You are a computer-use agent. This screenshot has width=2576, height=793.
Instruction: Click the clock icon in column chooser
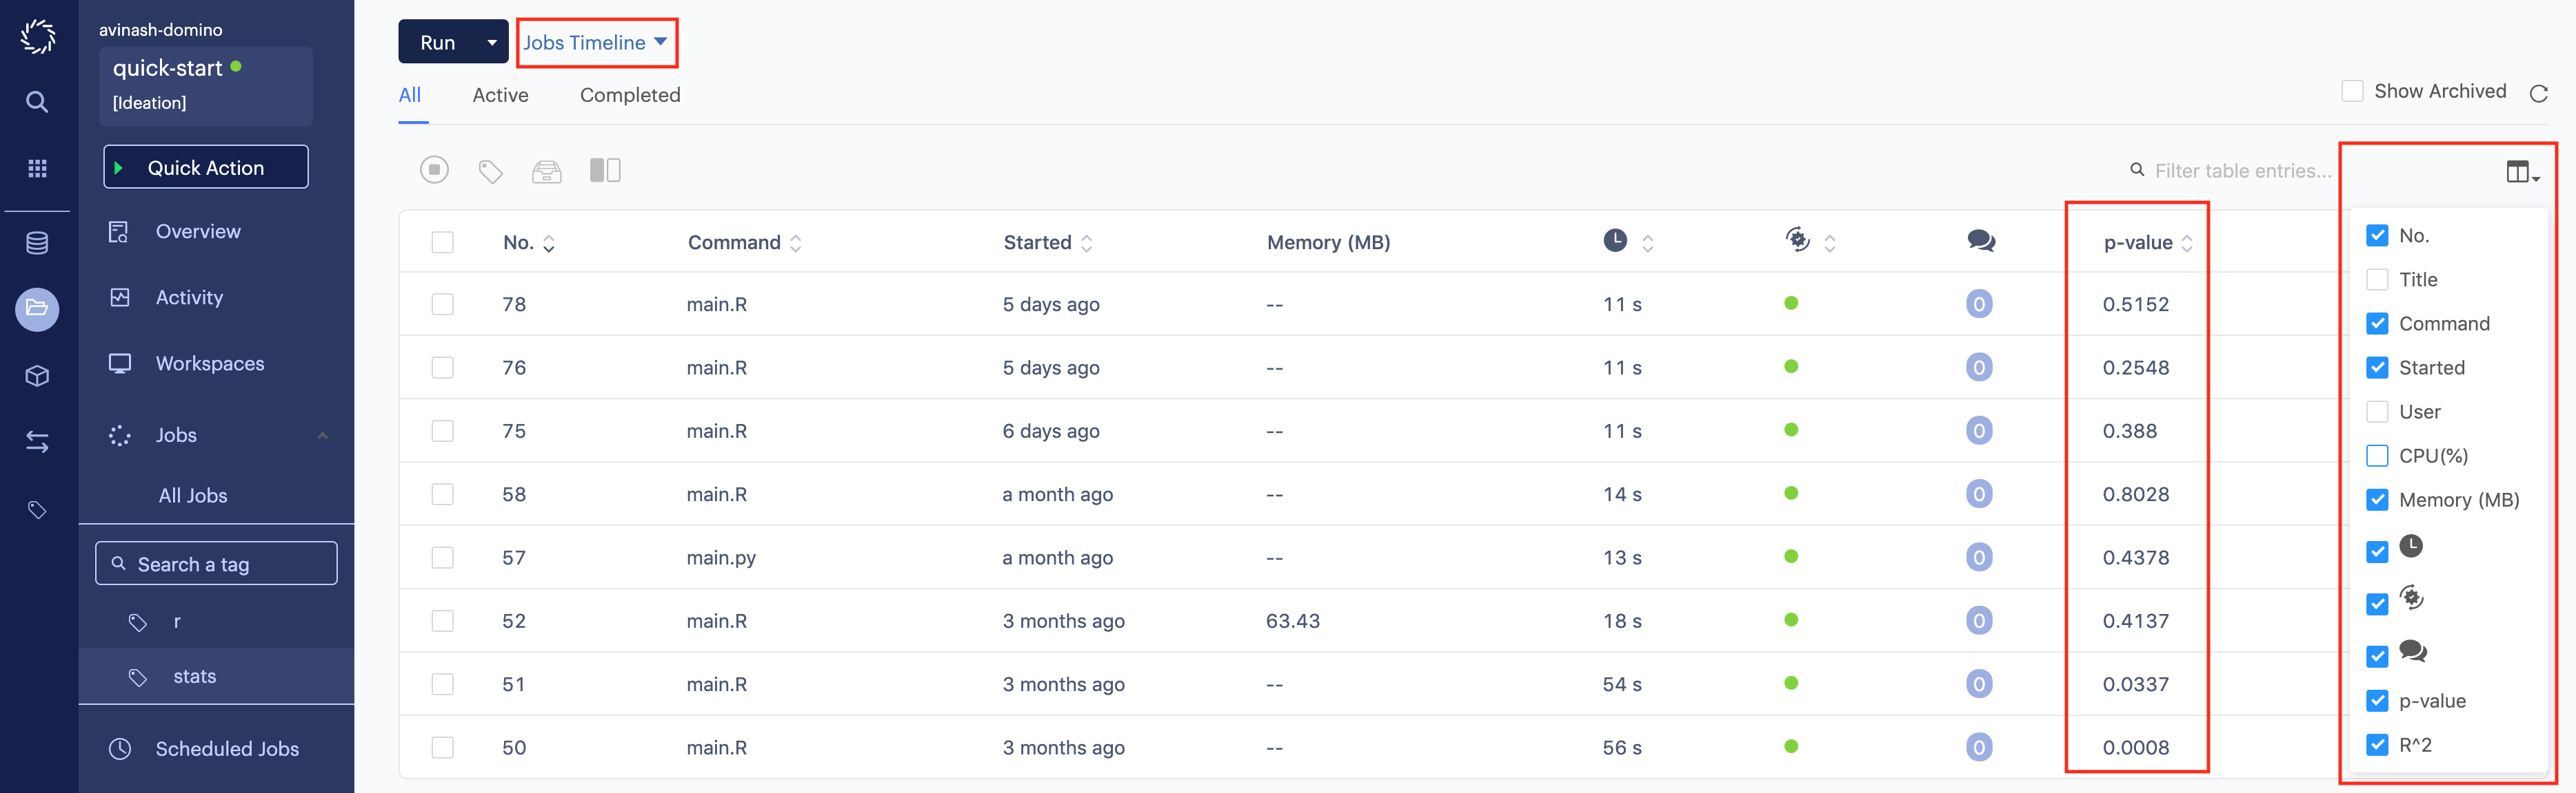coord(2411,547)
